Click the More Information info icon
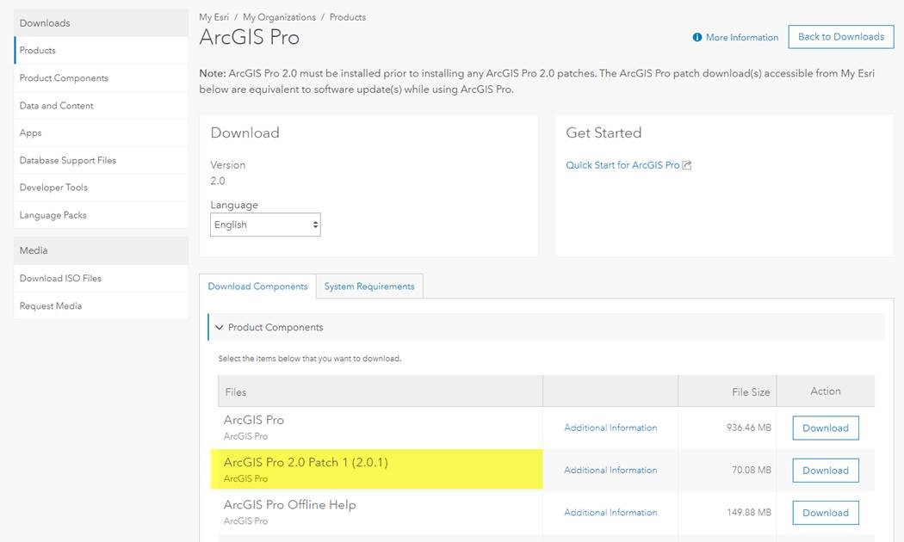Image resolution: width=904 pixels, height=542 pixels. click(697, 38)
